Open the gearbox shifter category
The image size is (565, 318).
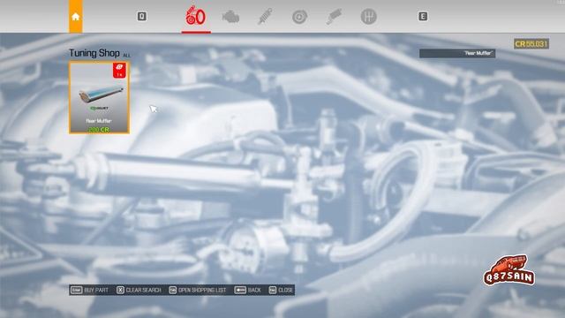tap(368, 17)
